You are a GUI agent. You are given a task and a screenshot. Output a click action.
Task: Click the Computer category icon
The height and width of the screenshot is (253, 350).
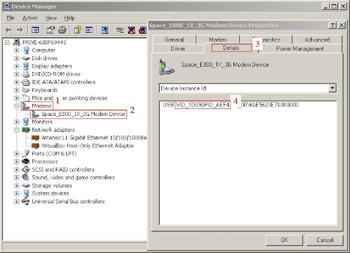(x=26, y=50)
